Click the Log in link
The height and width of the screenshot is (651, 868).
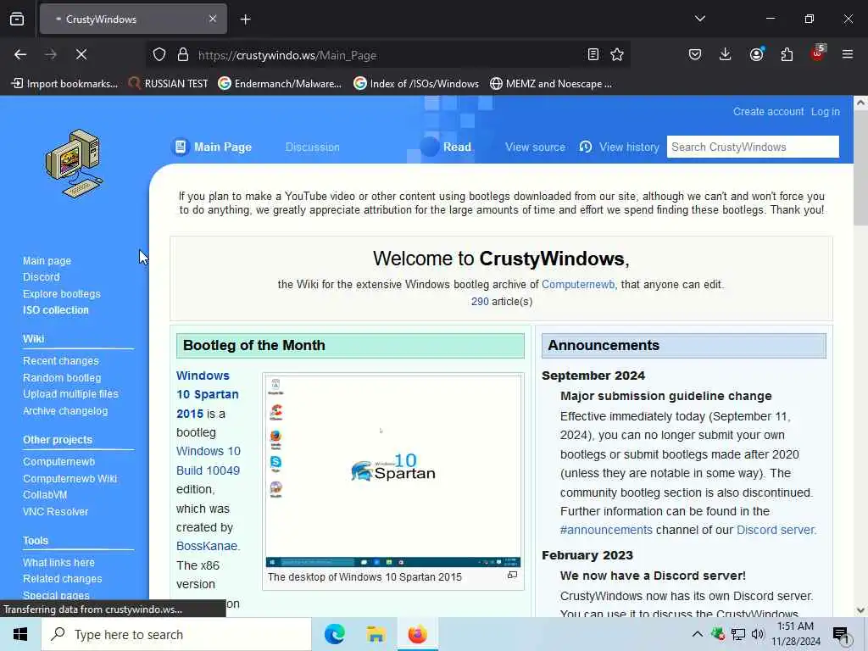coord(826,111)
